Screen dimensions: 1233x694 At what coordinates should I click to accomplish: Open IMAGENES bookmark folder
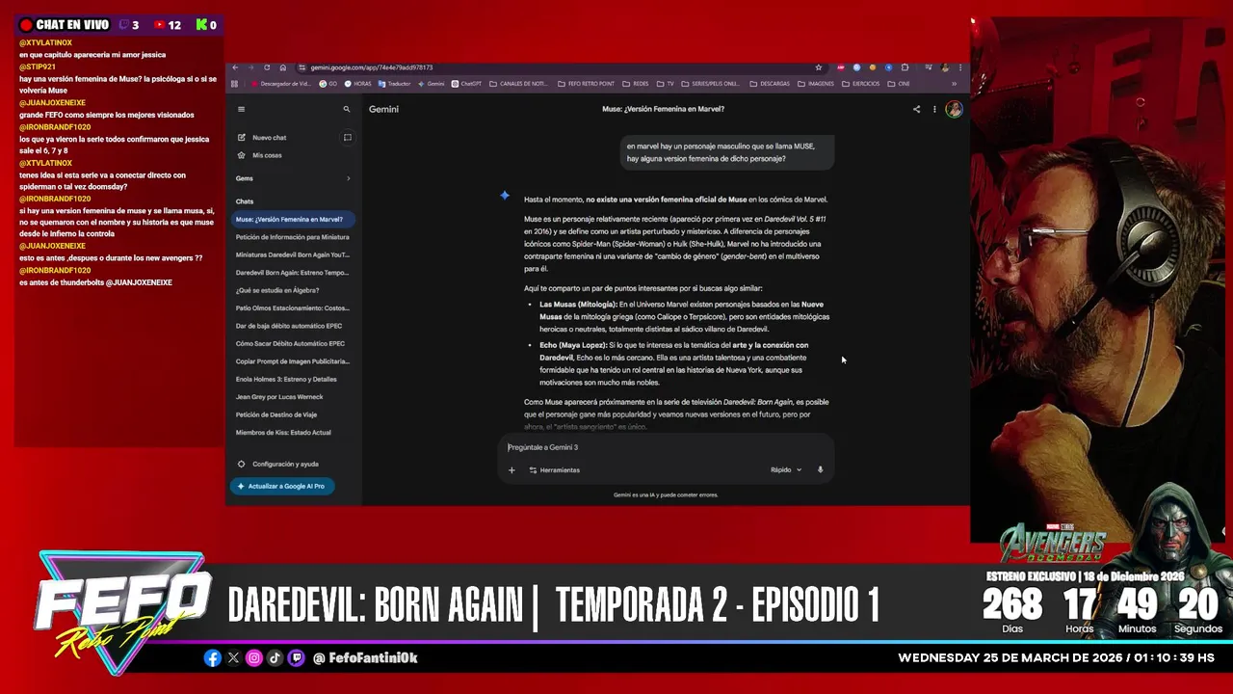pyautogui.click(x=816, y=84)
